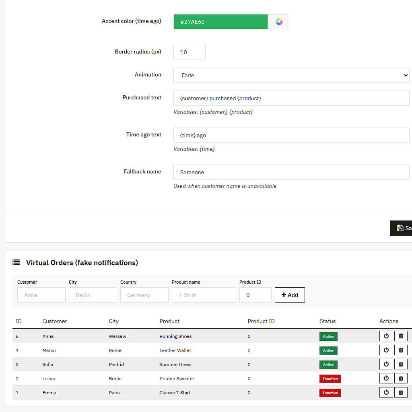
Task: Click the Purchased text input field
Action: coord(291,98)
